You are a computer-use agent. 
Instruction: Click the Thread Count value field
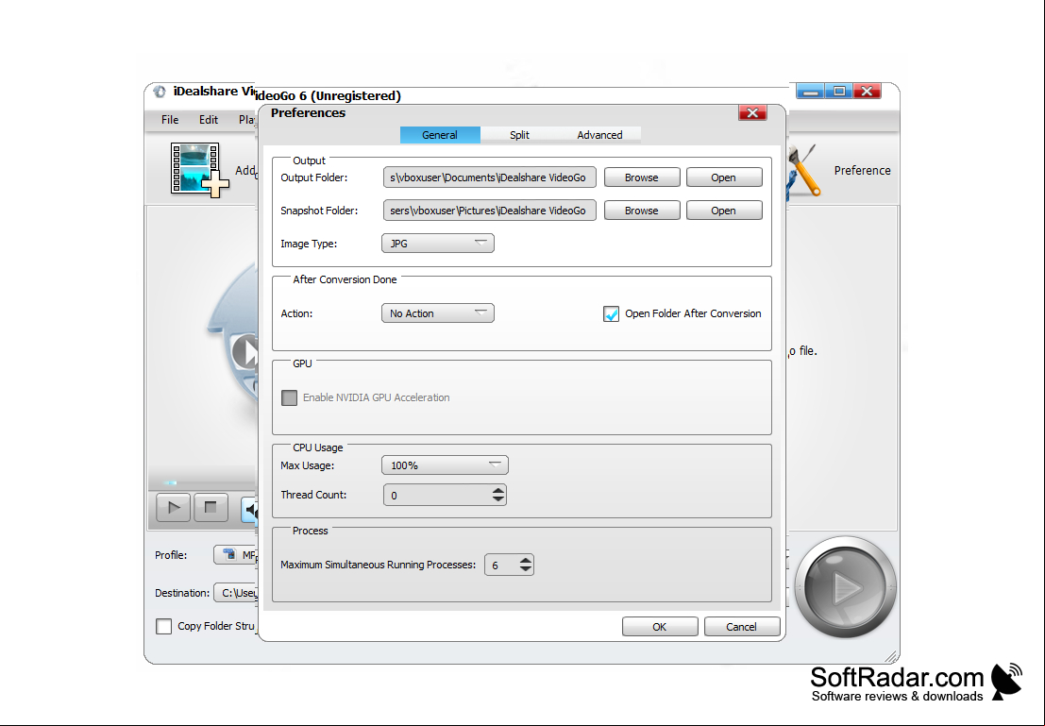(438, 496)
